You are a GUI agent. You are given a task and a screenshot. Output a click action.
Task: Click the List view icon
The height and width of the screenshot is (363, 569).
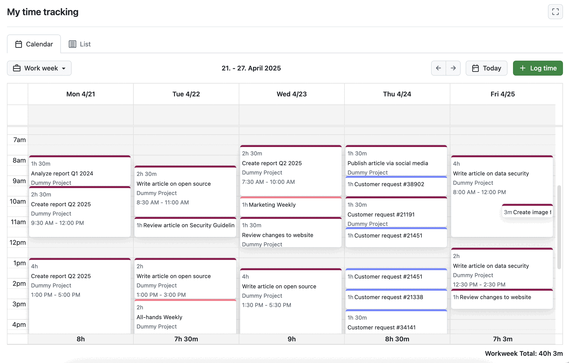point(73,44)
